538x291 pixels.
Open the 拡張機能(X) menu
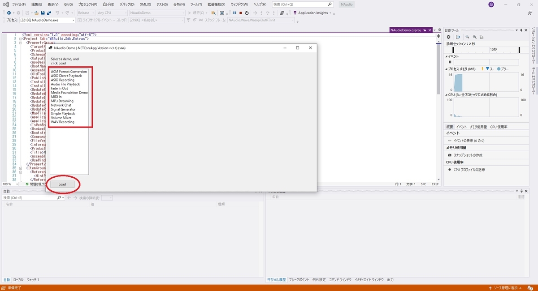[216, 4]
